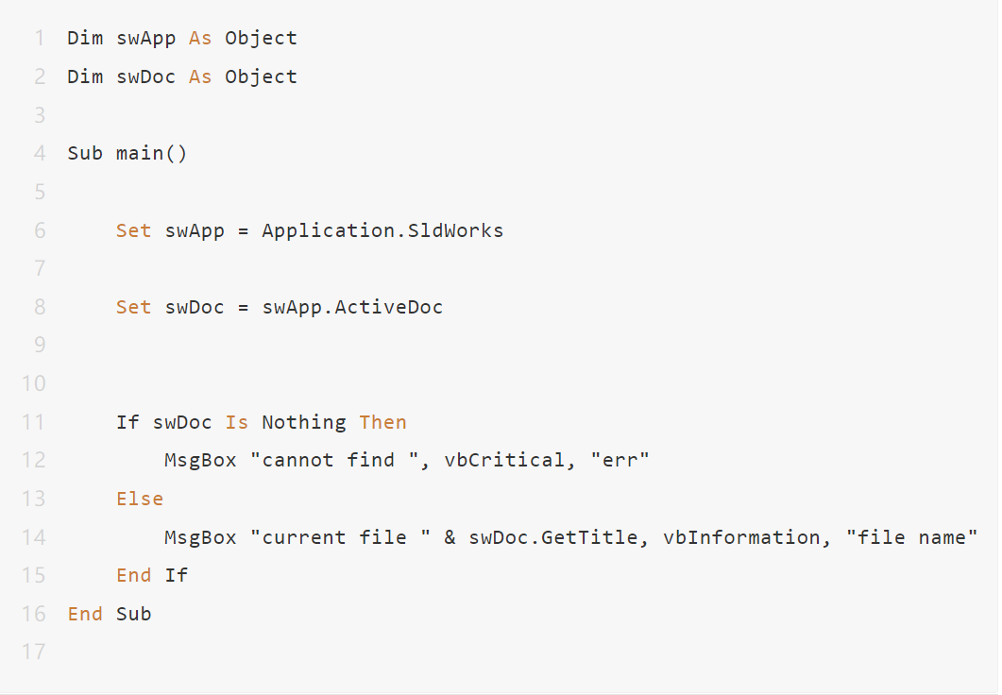The height and width of the screenshot is (695, 1002).
Task: Click 'swApp.ActiveDoc' expression
Action: (352, 307)
